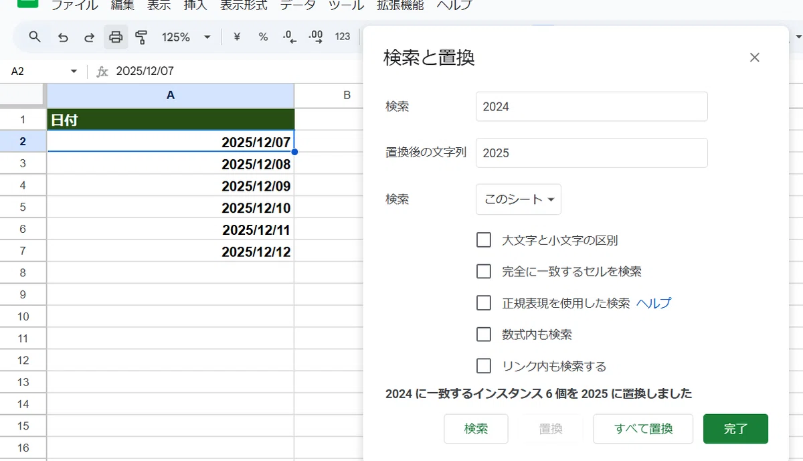
Task: Check リンク内も検索する option
Action: 484,366
